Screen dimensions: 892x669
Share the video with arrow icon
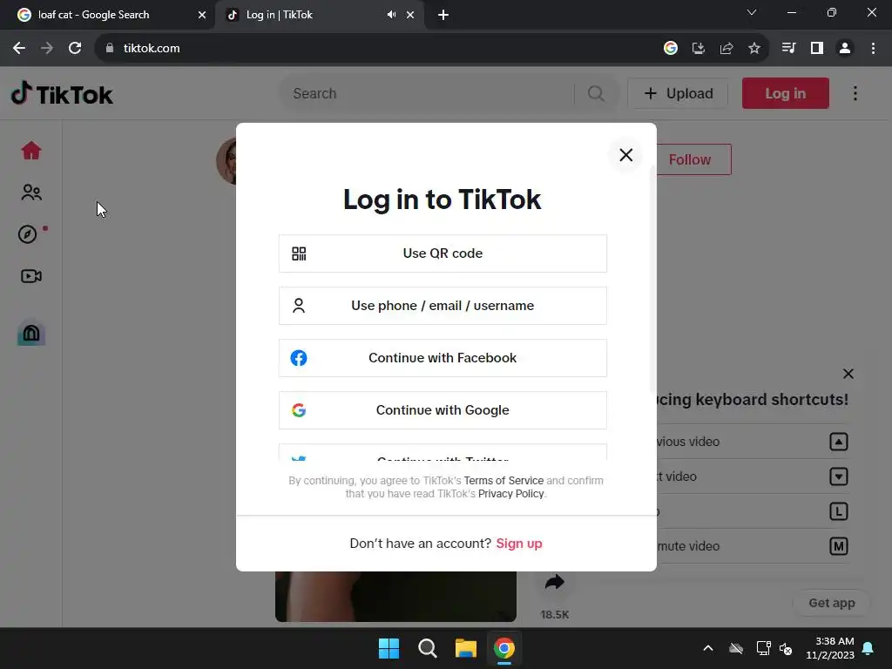pyautogui.click(x=555, y=582)
